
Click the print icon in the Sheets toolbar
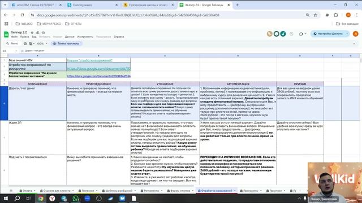(25, 43)
